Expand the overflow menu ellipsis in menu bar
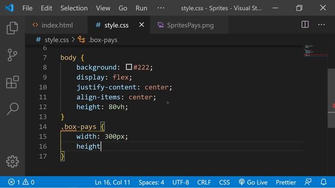 [x=161, y=8]
